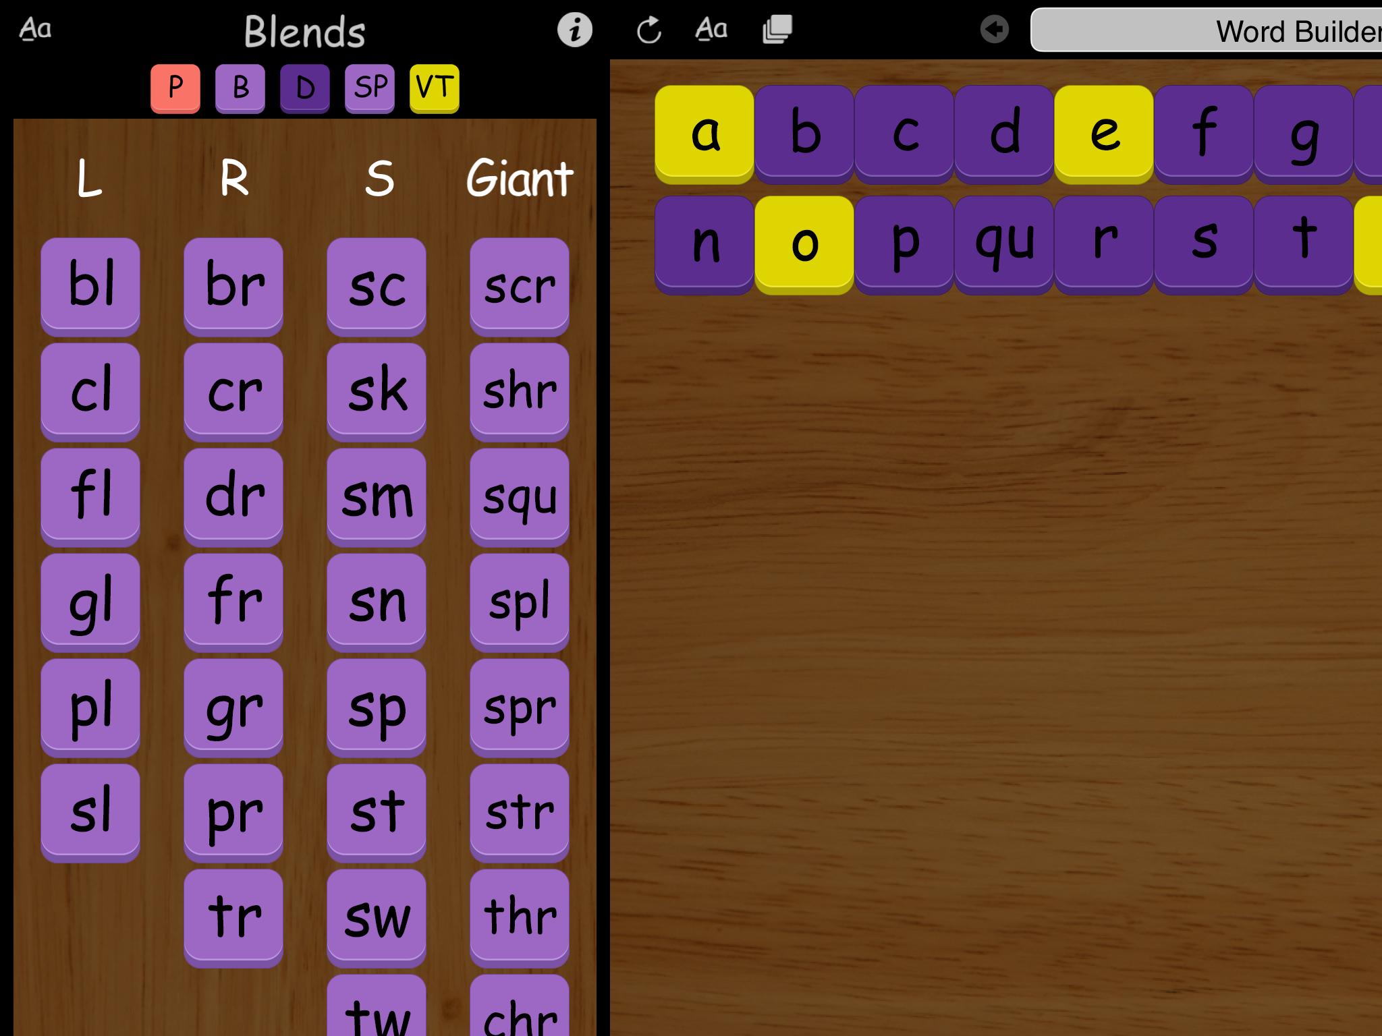Select the yellow VT category tab
The width and height of the screenshot is (1382, 1036).
pyautogui.click(x=434, y=88)
